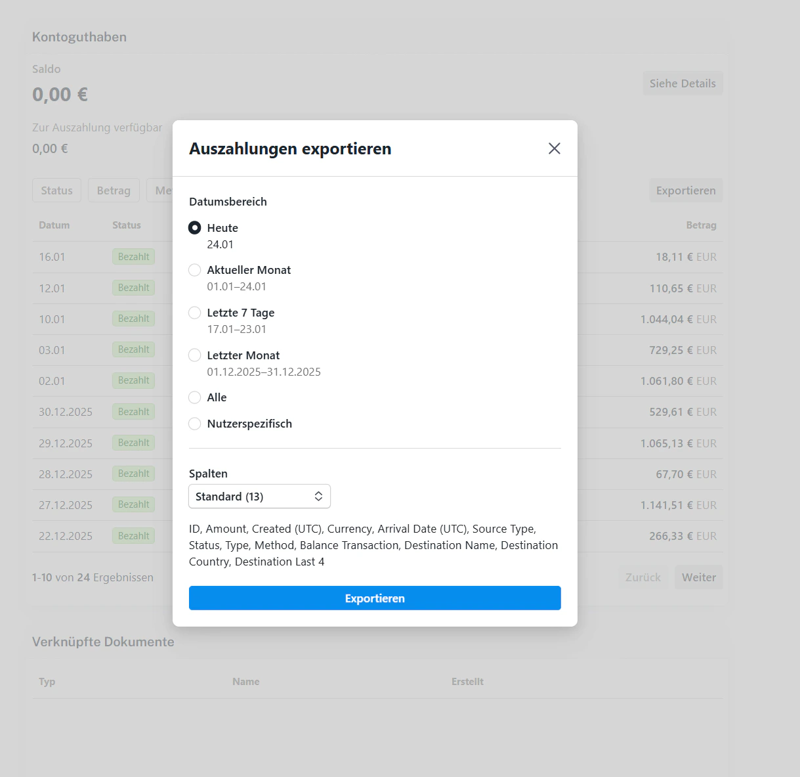This screenshot has height=777, width=800.
Task: Click the 01.12.2025–31.12.2025 date text
Action: pos(264,372)
